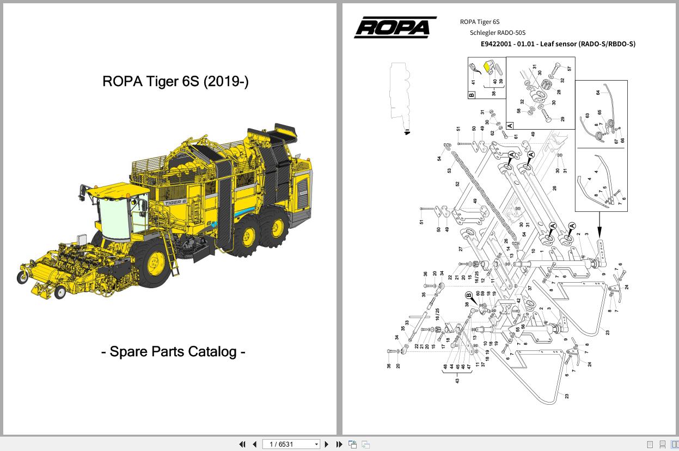Go to the first page

[242, 444]
